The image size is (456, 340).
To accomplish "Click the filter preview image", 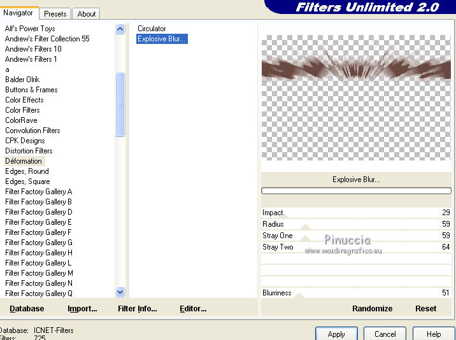I will tap(356, 97).
